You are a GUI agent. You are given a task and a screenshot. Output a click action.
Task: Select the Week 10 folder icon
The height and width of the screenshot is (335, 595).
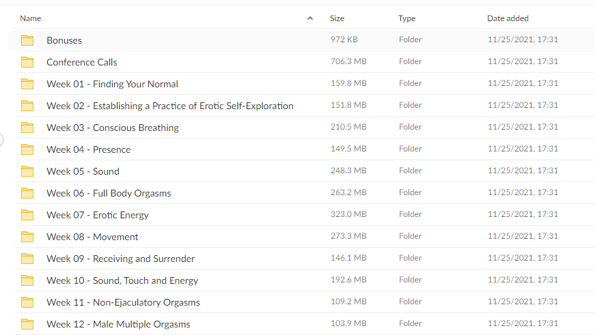point(27,280)
